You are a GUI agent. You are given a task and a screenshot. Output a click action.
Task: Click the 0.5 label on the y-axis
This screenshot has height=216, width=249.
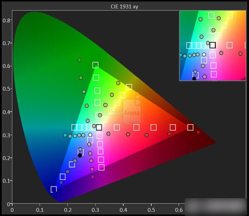click(x=6, y=89)
